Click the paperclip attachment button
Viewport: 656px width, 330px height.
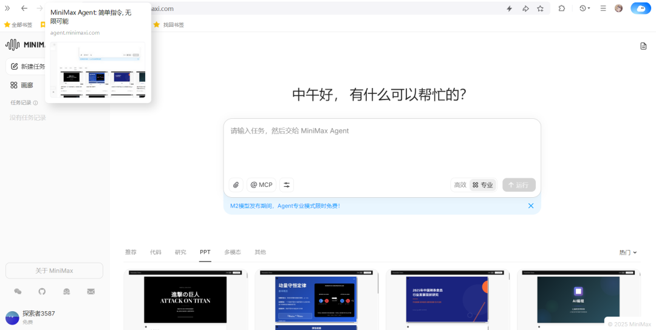coord(236,184)
